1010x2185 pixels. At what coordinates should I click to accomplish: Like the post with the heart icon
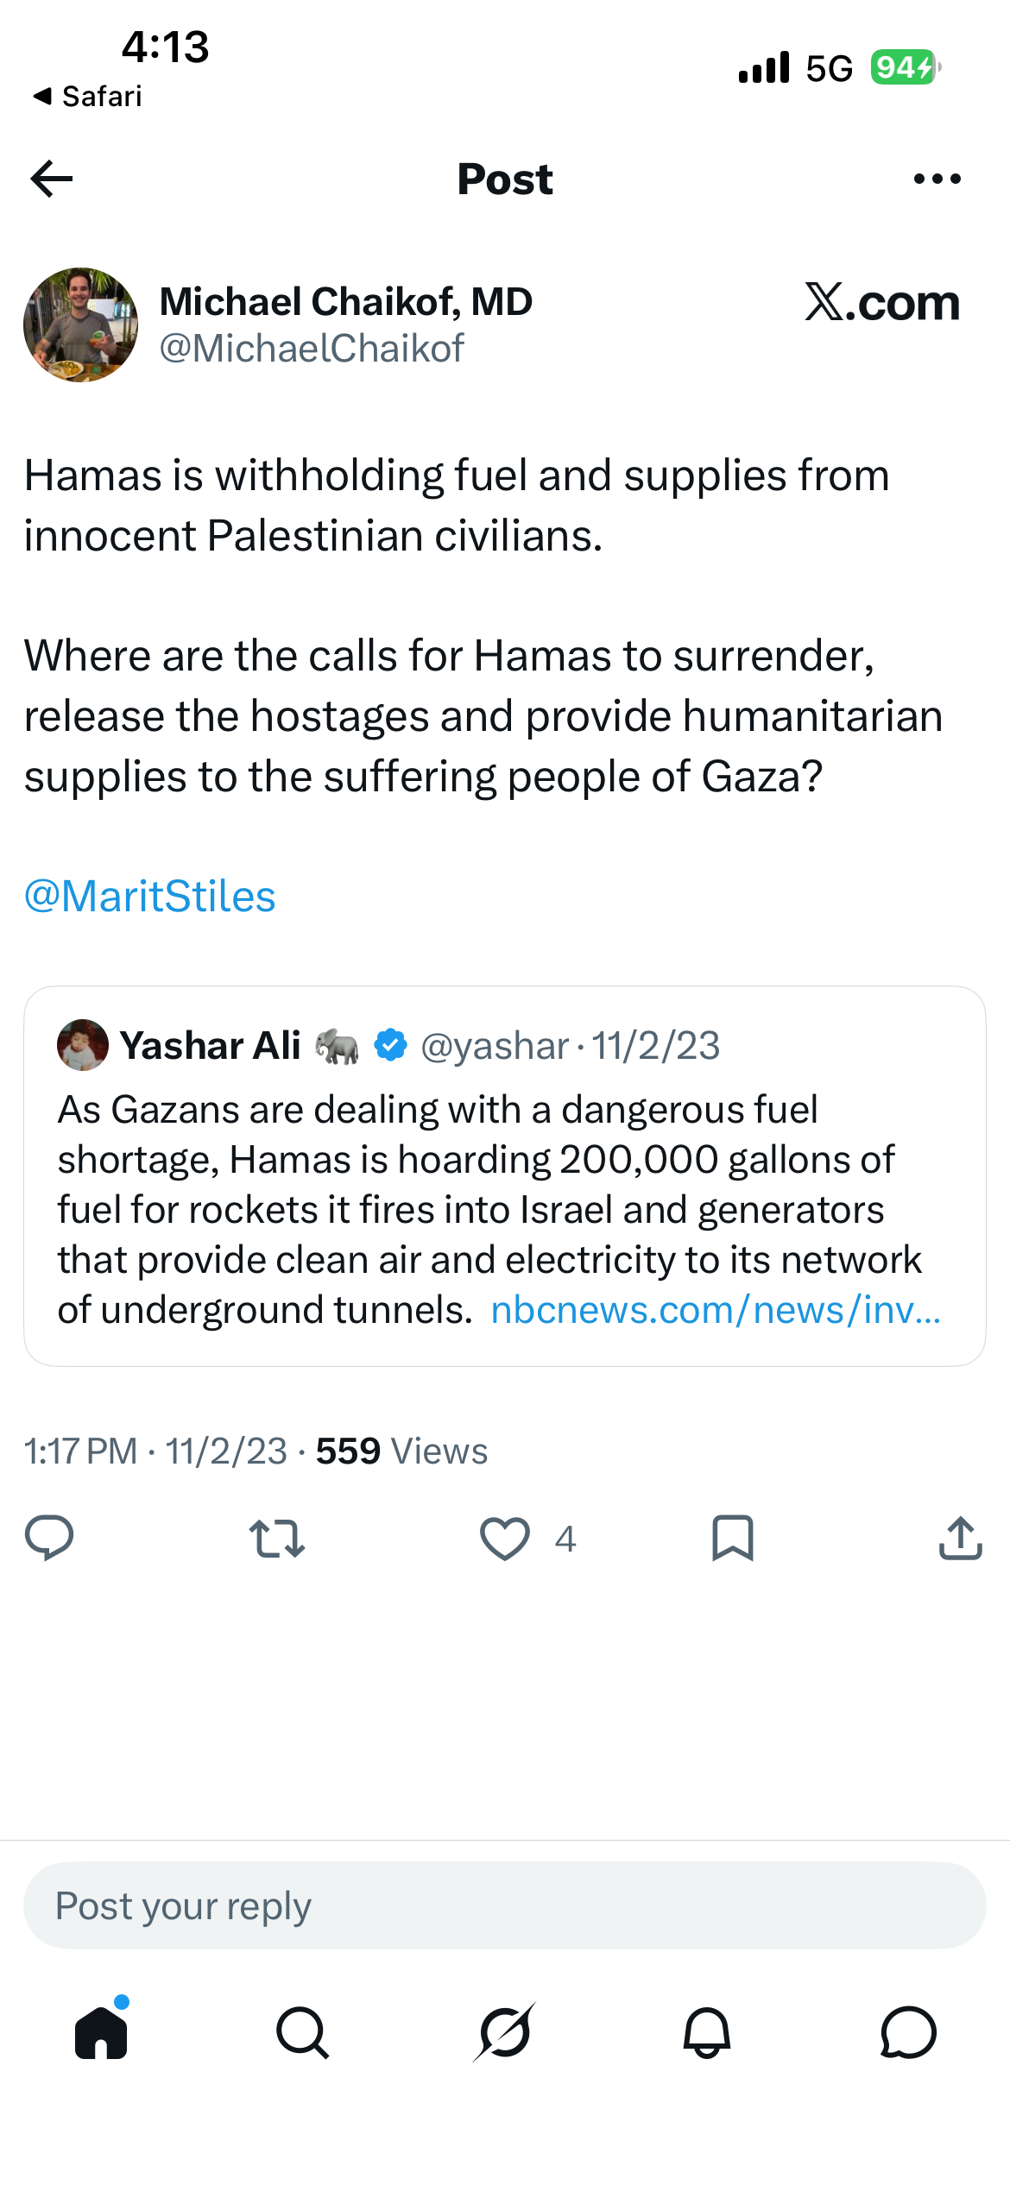click(505, 1539)
